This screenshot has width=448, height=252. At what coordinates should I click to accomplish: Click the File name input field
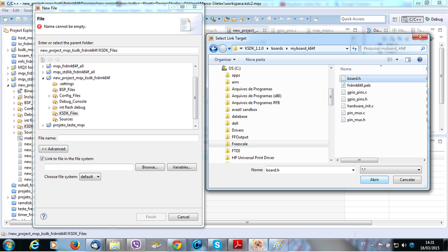(x=128, y=138)
